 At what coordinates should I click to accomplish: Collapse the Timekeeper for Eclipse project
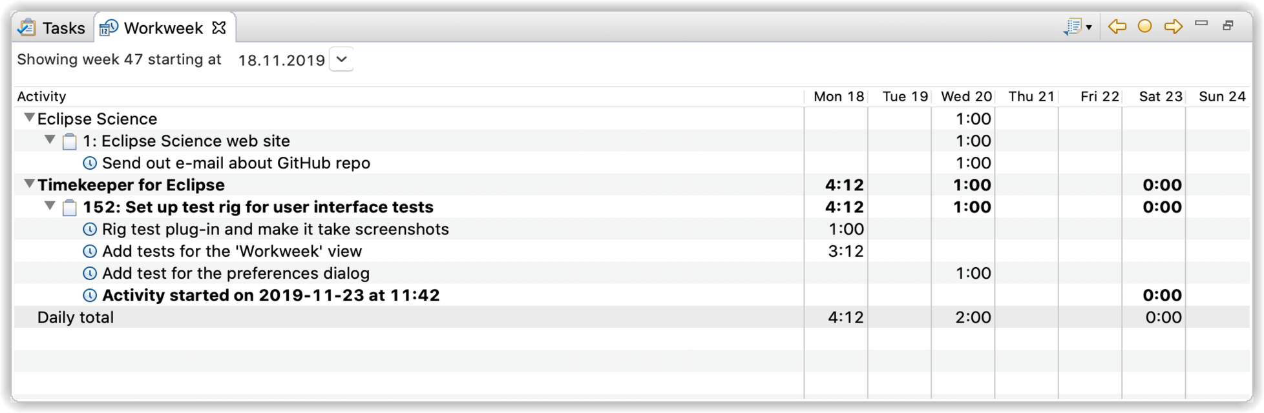point(29,185)
